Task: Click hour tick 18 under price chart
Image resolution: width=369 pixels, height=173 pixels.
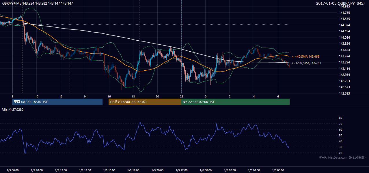Action: click(x=133, y=96)
